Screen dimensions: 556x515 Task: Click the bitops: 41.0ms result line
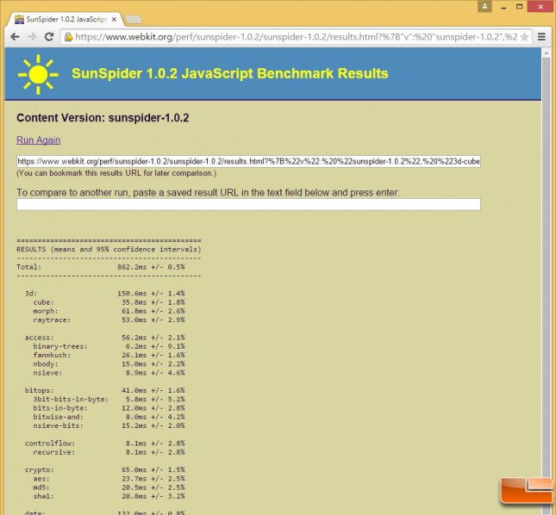pyautogui.click(x=105, y=391)
